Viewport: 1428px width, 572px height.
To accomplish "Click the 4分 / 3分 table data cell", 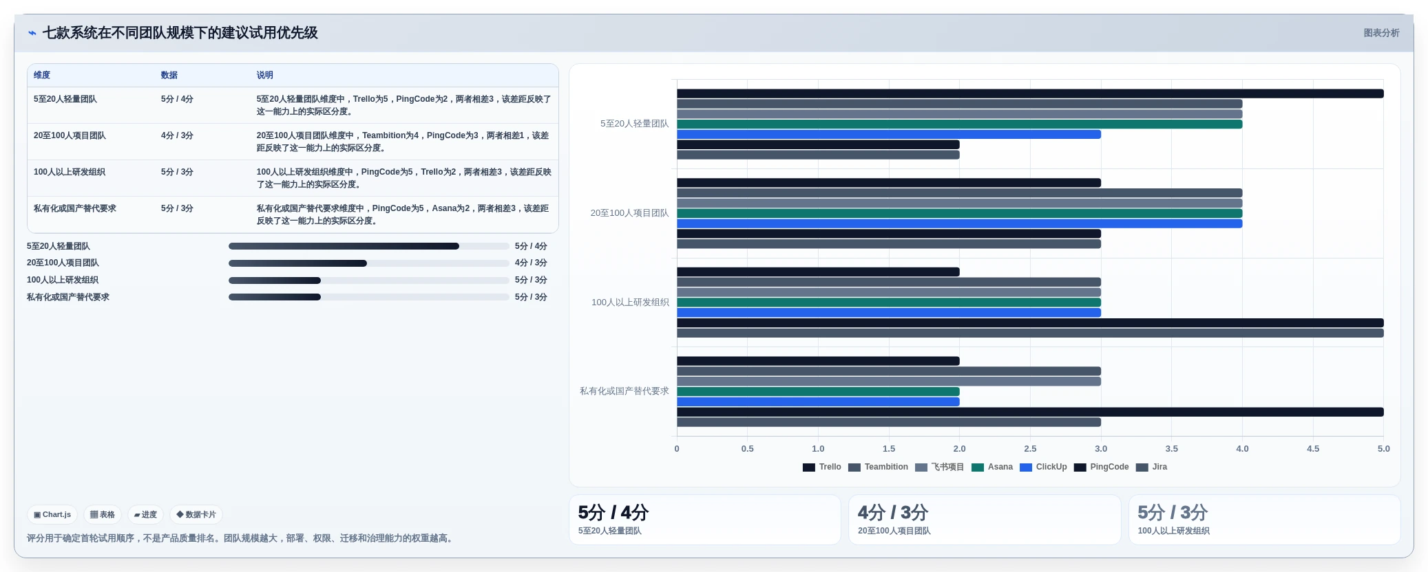I will tap(177, 135).
